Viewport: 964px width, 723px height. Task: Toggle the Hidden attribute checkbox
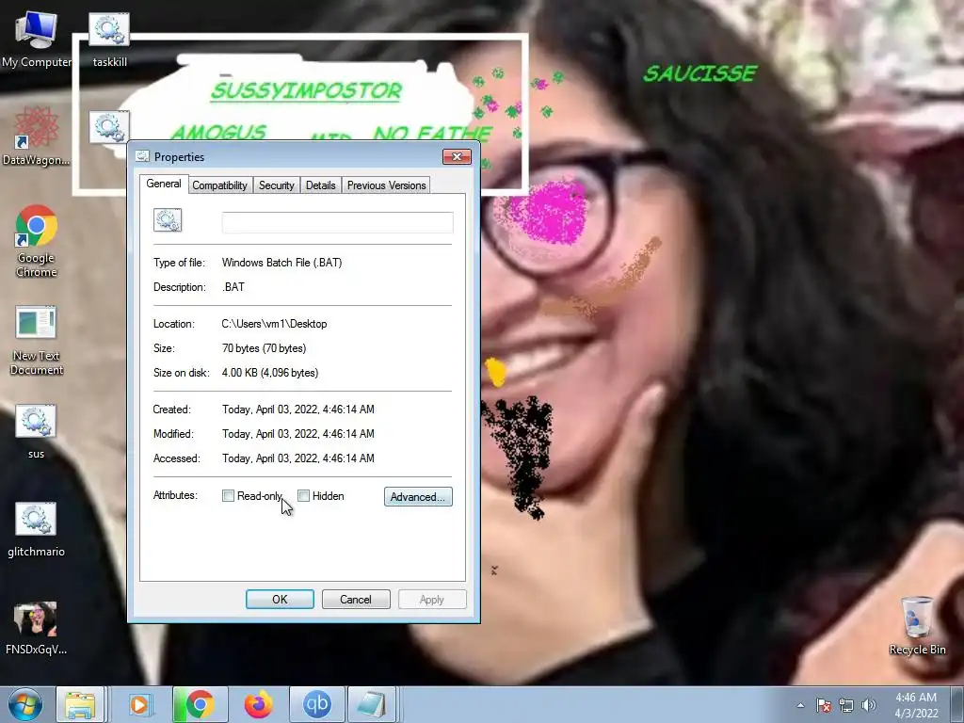point(303,495)
